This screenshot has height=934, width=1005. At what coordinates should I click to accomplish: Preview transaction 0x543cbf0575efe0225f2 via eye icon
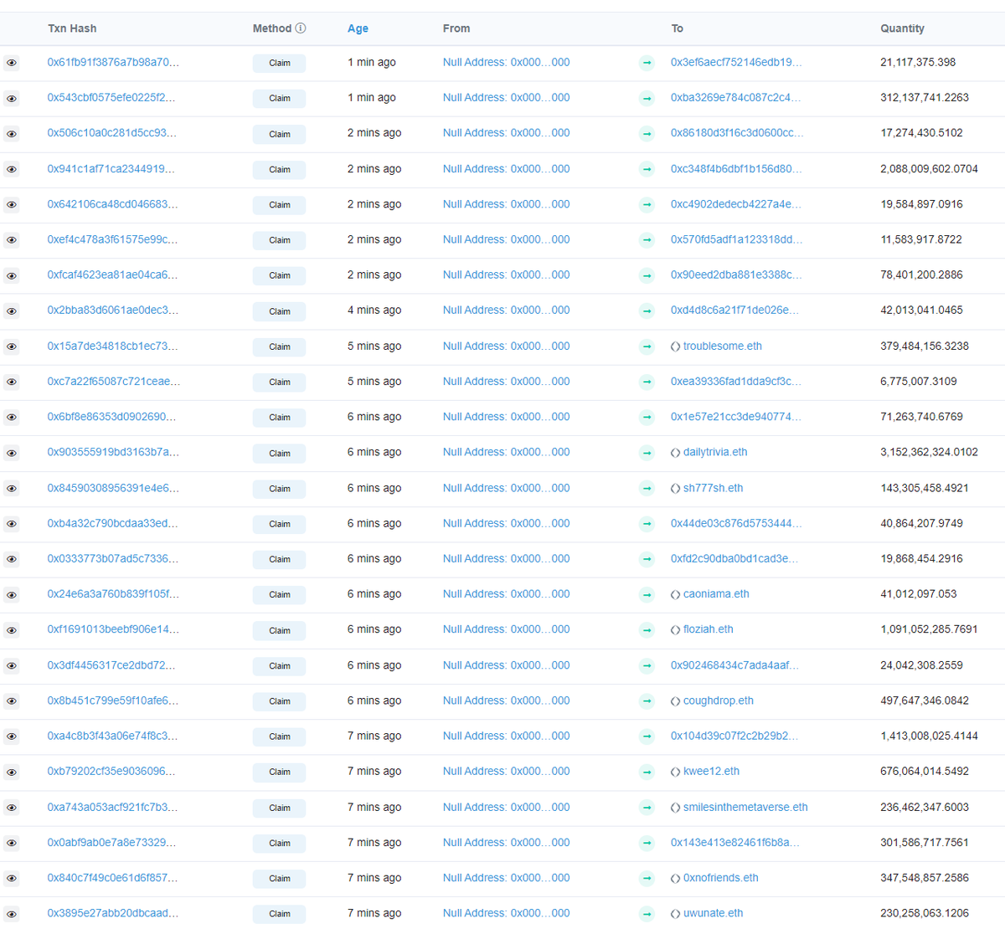click(x=12, y=99)
